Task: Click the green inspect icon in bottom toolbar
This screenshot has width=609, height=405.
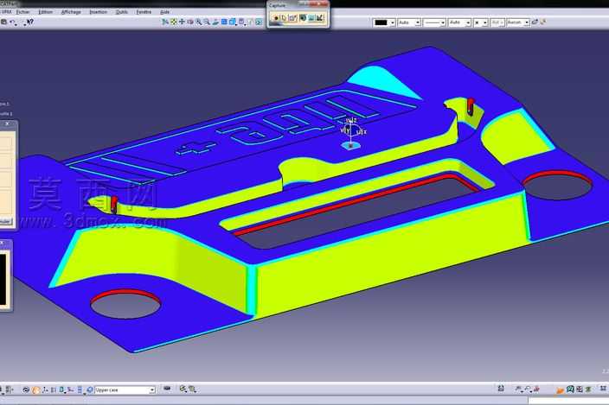Action: tap(183, 389)
